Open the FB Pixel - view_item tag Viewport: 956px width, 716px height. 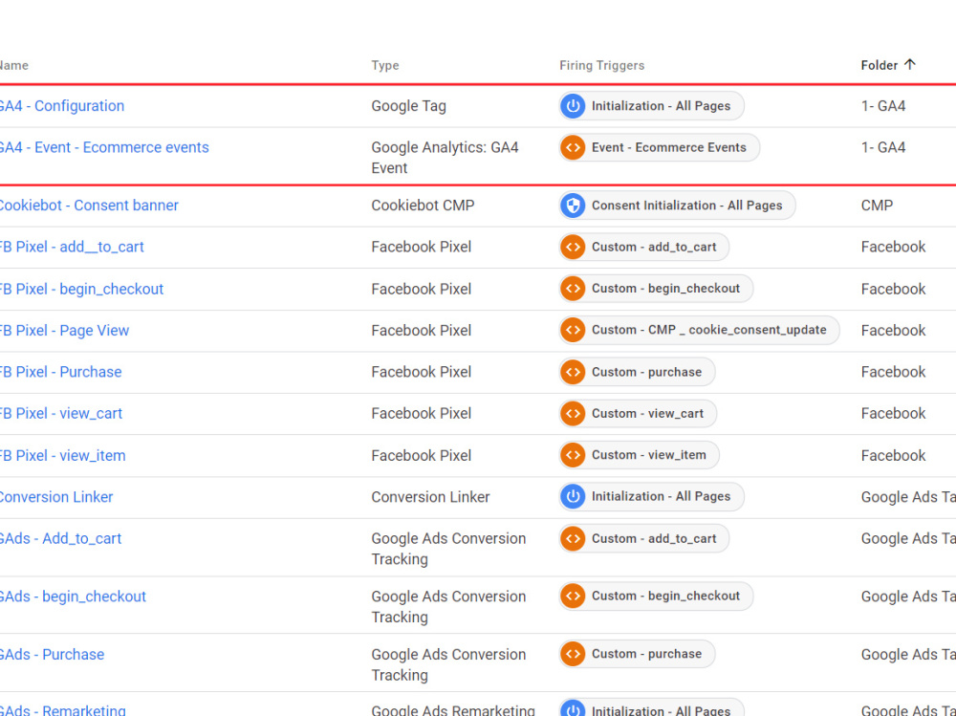coord(62,456)
